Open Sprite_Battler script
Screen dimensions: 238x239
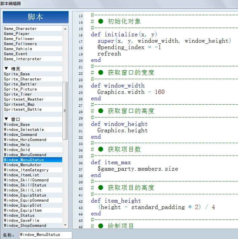coord(33,84)
